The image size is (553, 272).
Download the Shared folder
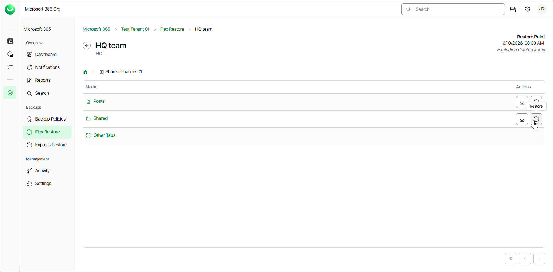pos(522,119)
